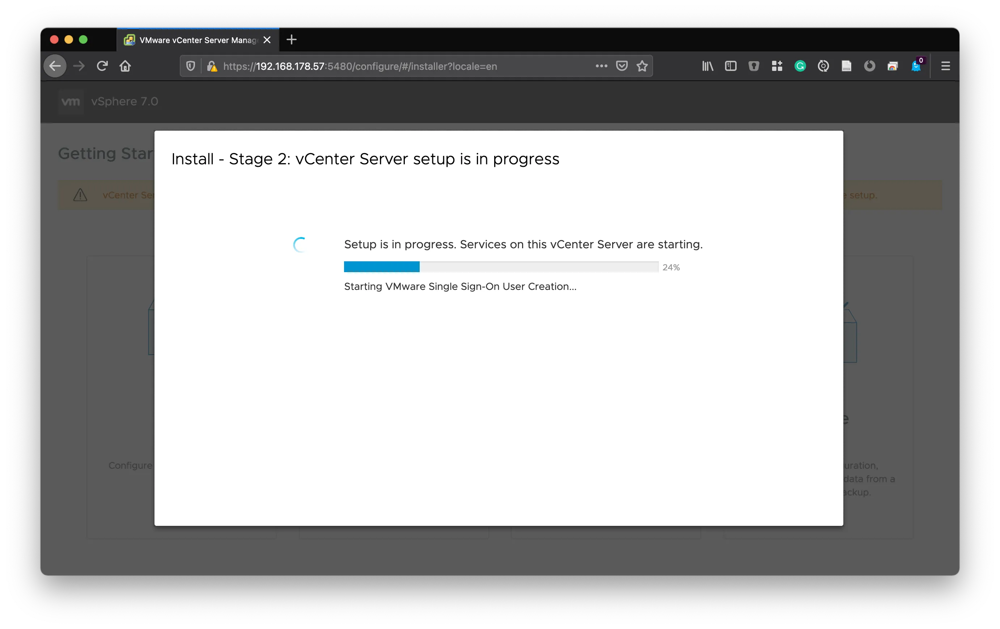Click the Firefox Library icon
The width and height of the screenshot is (1000, 629).
point(708,66)
